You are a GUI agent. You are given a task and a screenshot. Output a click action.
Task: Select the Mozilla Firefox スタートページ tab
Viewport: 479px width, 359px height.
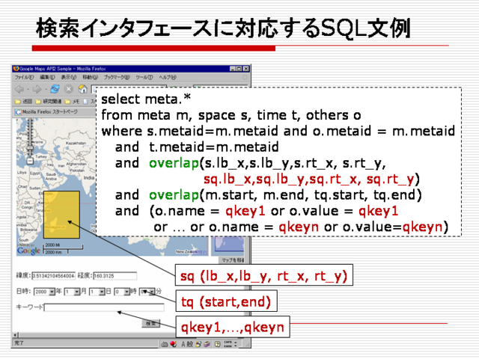[x=46, y=112]
